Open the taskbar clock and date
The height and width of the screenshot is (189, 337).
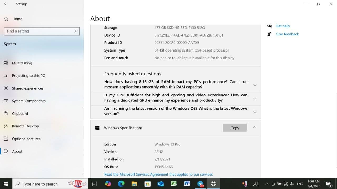313,184
